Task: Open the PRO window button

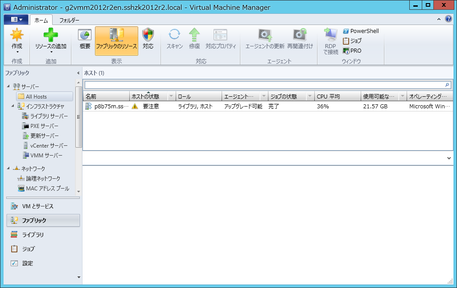Action: pos(352,51)
